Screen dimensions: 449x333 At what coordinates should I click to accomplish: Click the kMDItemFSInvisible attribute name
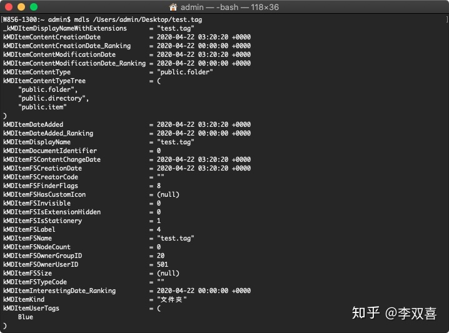point(37,204)
